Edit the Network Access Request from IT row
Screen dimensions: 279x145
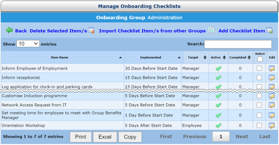tap(272, 105)
